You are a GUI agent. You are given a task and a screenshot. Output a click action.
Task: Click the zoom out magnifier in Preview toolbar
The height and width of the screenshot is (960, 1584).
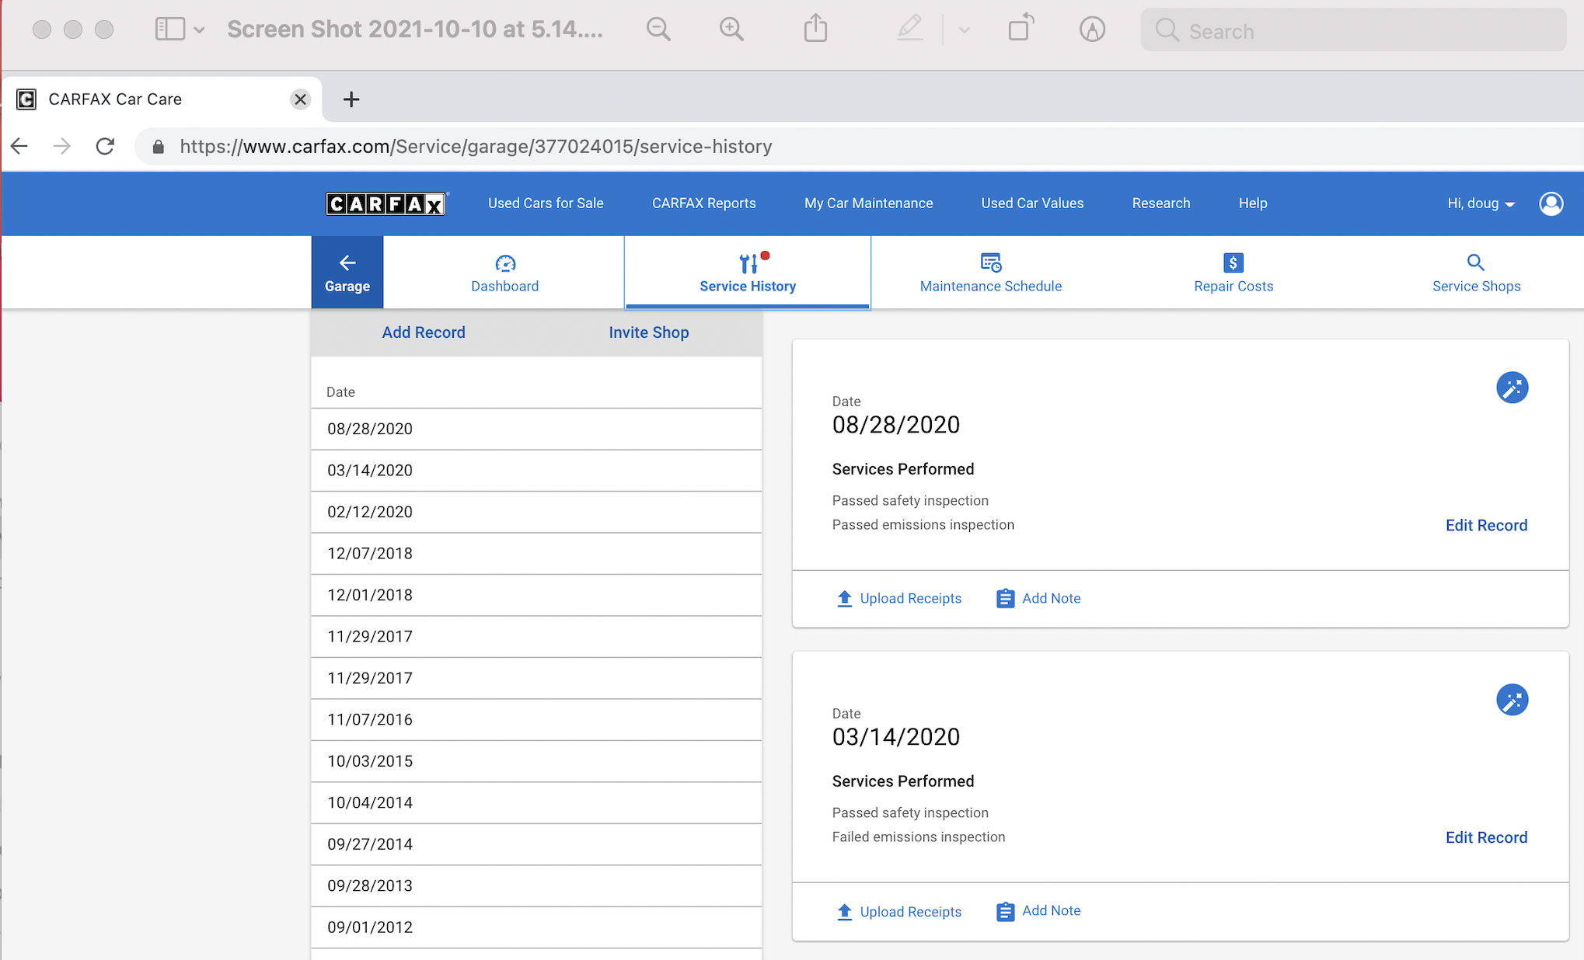[x=658, y=30]
